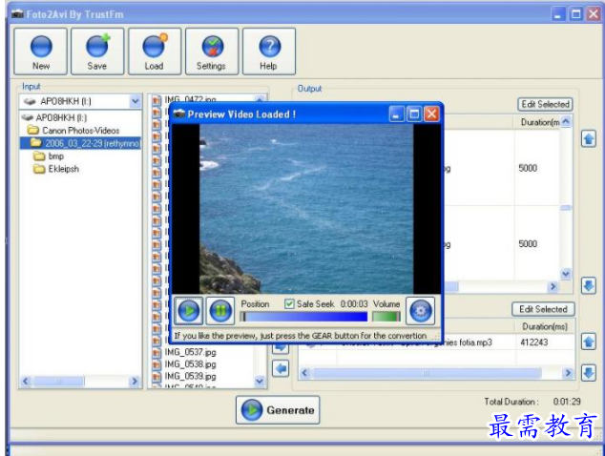Add to audio output with the right arrow button
Viewport: 605px width, 456px height.
(x=281, y=347)
